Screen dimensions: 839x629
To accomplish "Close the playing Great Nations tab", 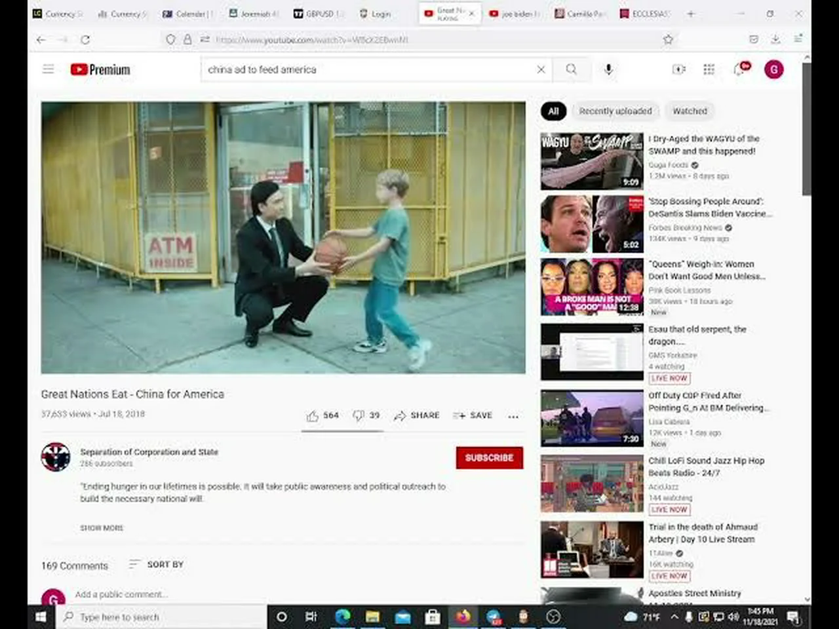I will pos(471,13).
